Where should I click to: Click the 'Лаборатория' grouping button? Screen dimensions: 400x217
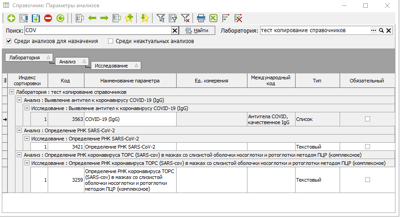(x=28, y=58)
